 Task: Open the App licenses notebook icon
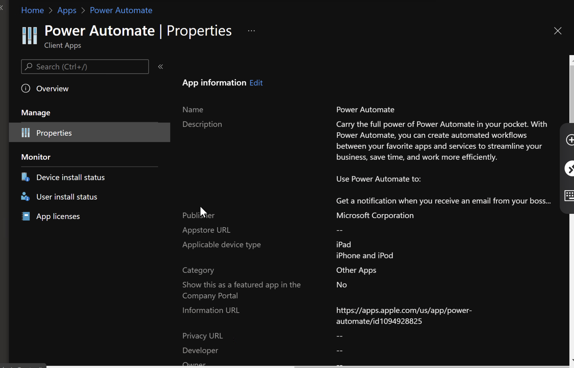pos(25,216)
